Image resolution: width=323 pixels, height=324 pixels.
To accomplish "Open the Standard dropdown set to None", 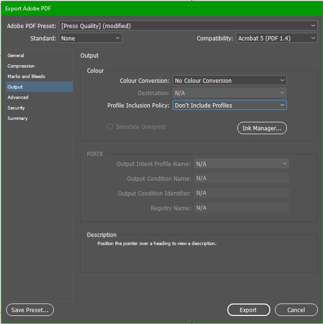I will coord(90,38).
